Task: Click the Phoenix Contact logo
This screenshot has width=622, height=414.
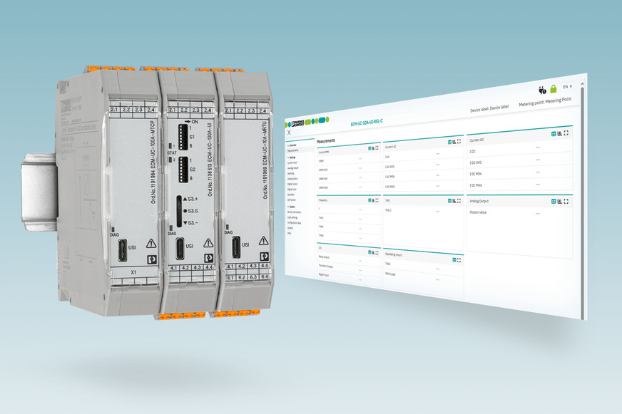Action: 297,123
